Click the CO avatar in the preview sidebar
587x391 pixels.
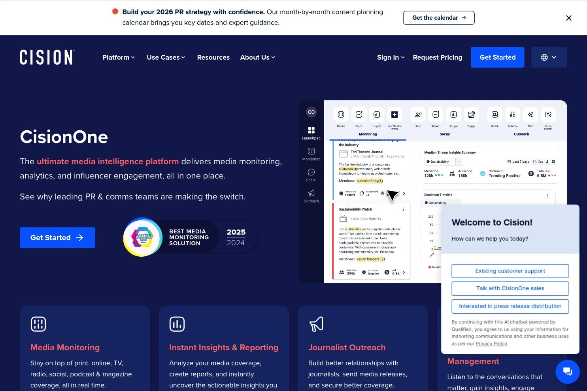coord(311,112)
